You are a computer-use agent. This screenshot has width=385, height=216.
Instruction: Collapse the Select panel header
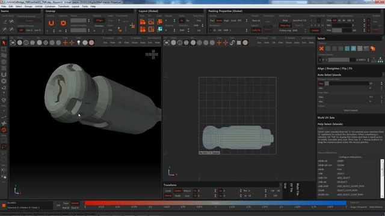pyautogui.click(x=321, y=38)
